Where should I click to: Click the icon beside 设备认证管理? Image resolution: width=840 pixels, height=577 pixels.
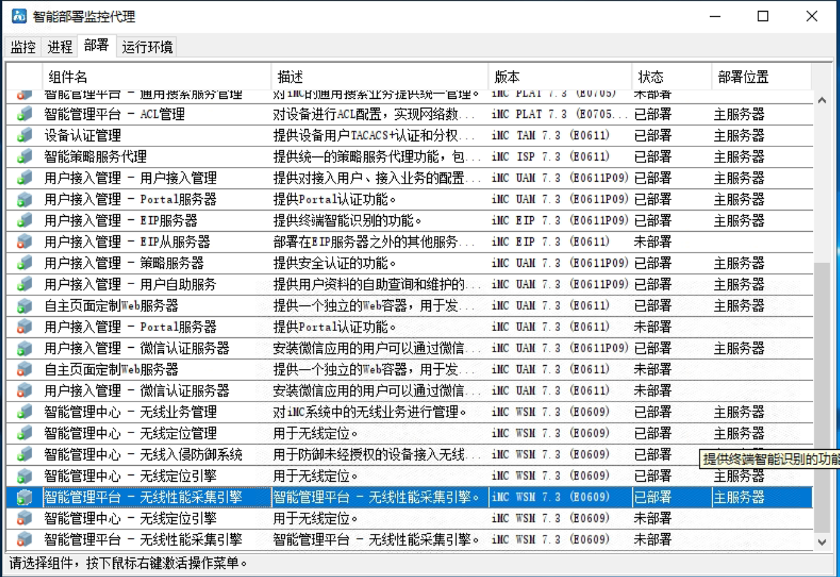coord(25,135)
